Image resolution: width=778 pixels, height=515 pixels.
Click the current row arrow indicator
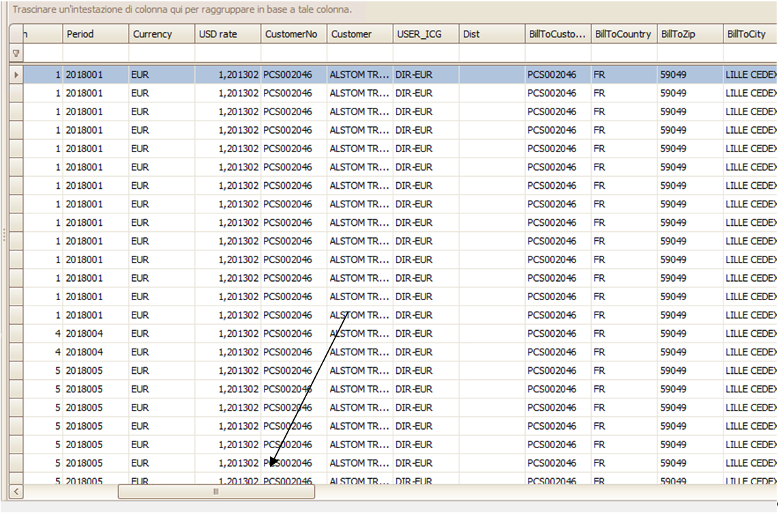(16, 74)
